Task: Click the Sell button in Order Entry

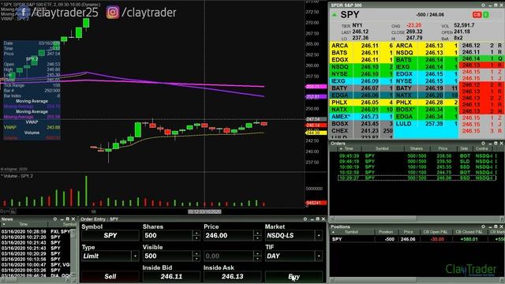Action: click(x=110, y=276)
